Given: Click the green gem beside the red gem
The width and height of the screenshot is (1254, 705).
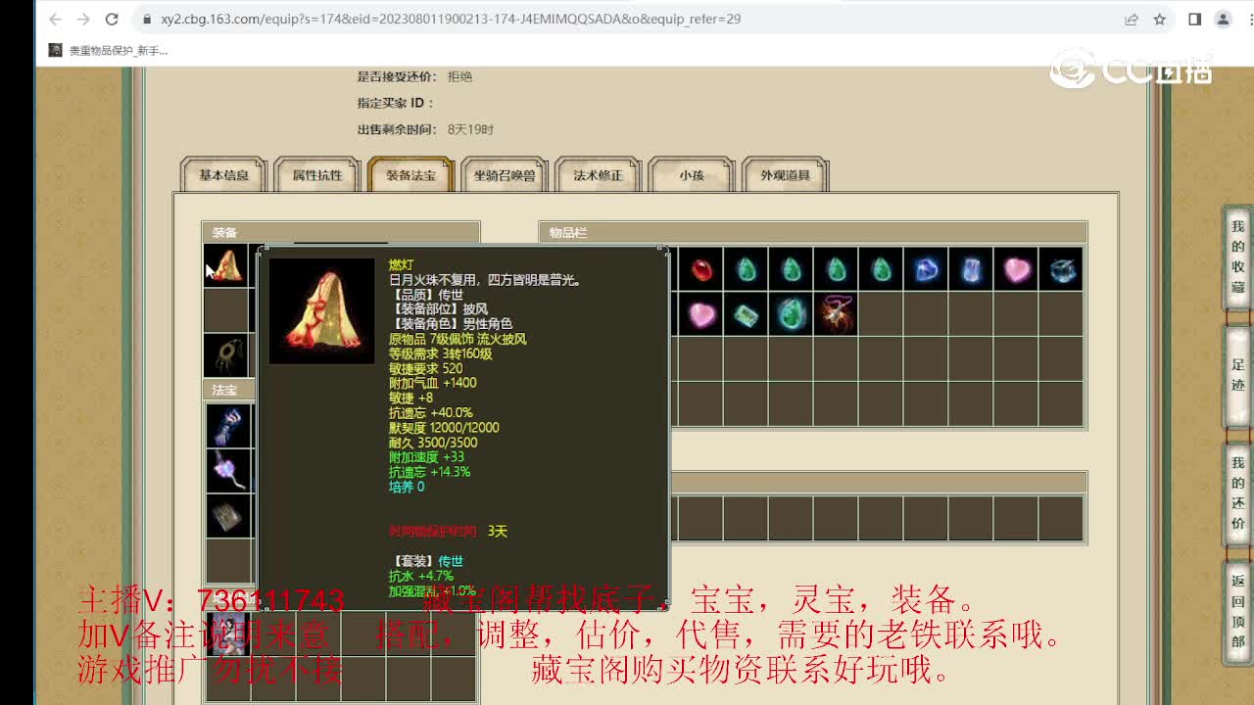Looking at the screenshot, I should click(746, 269).
